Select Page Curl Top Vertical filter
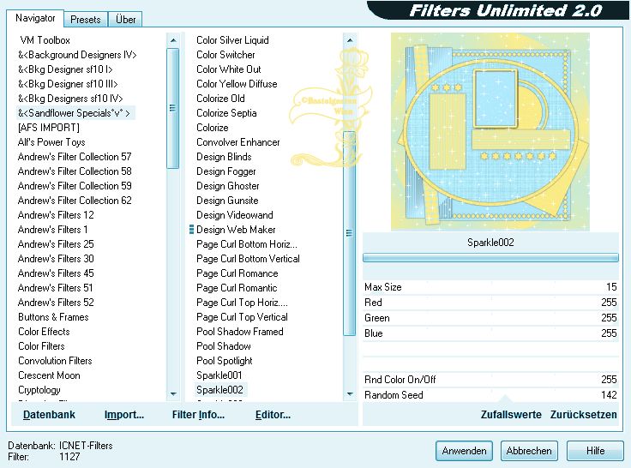The image size is (631, 468). pos(242,317)
